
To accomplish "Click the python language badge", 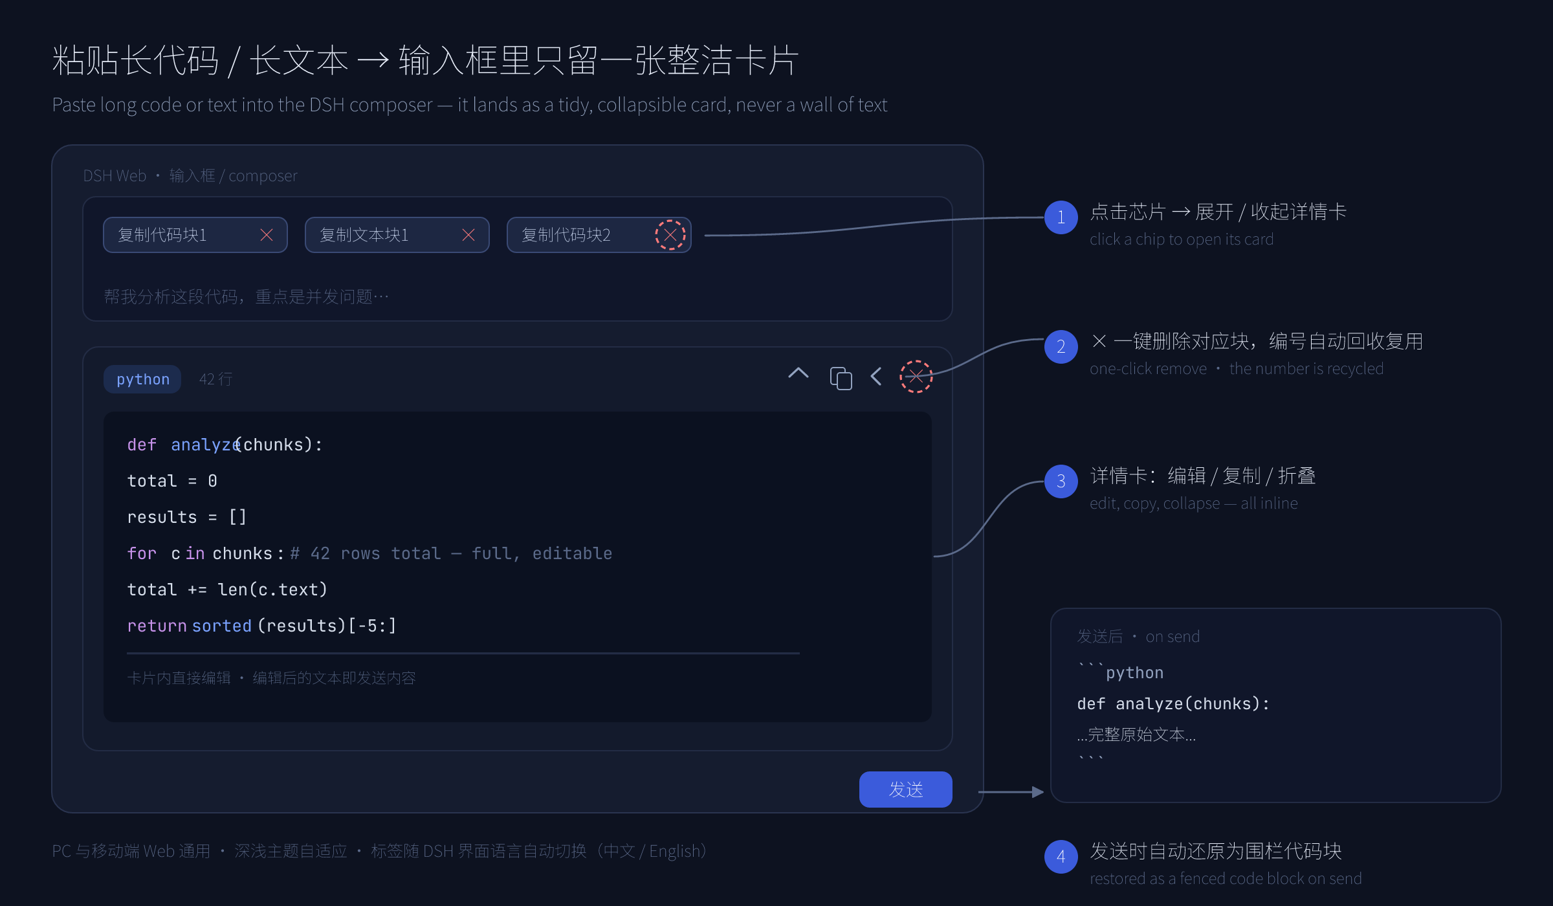I will pos(142,379).
